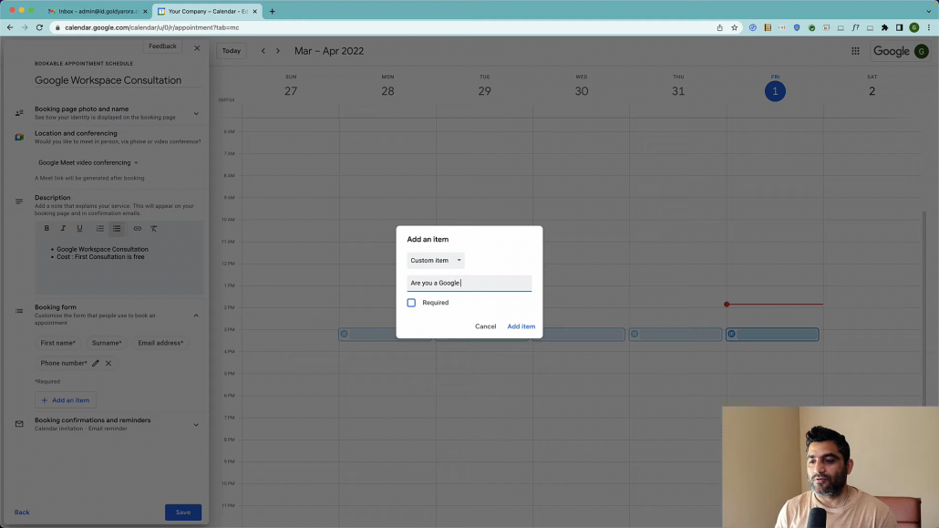Remove formatting from description
Viewport: 939px width, 528px height.
click(154, 228)
